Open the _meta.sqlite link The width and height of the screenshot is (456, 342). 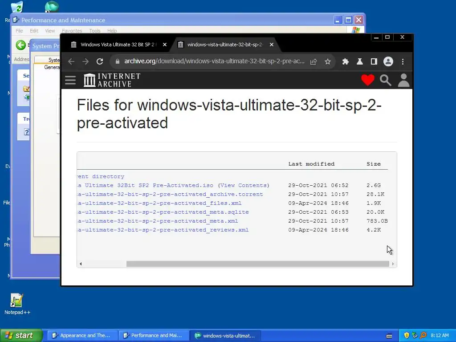[163, 212]
